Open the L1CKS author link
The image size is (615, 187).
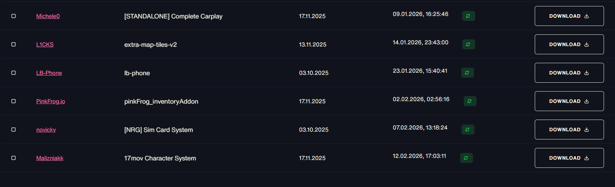tap(45, 44)
